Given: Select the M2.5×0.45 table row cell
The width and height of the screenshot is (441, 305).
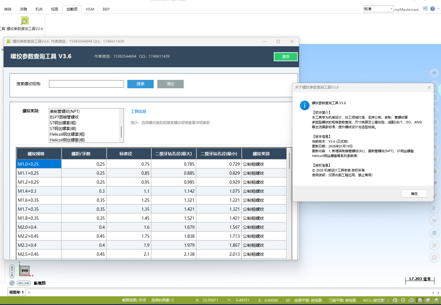Looking at the screenshot, I should click(x=39, y=254).
